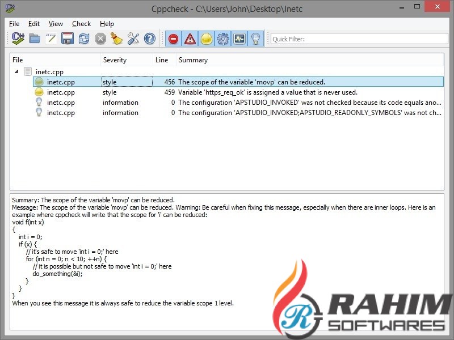Select the top-level inetc.cpp file entry
The image size is (454, 340).
pyautogui.click(x=49, y=72)
